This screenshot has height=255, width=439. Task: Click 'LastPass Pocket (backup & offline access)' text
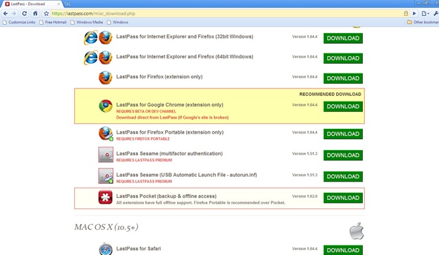tap(166, 196)
